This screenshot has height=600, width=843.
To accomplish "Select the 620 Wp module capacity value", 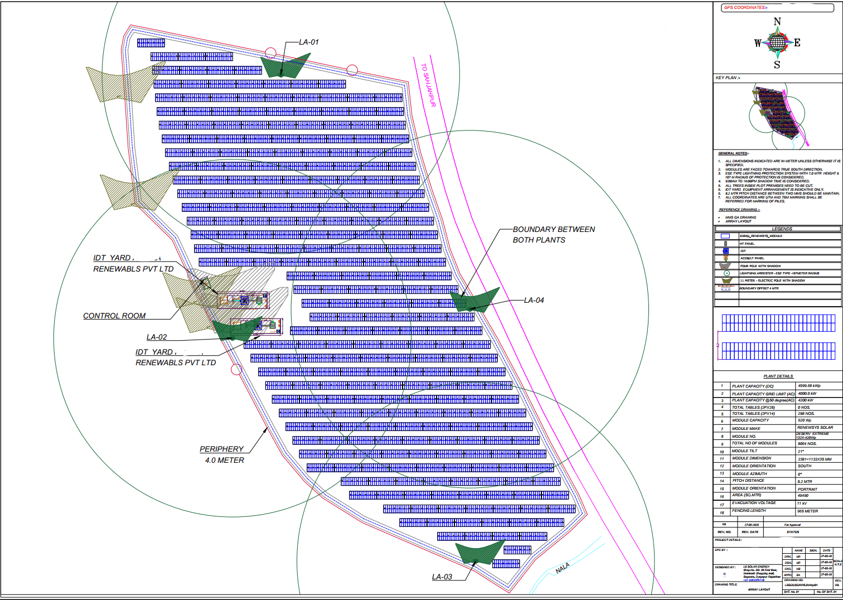I will 805,420.
